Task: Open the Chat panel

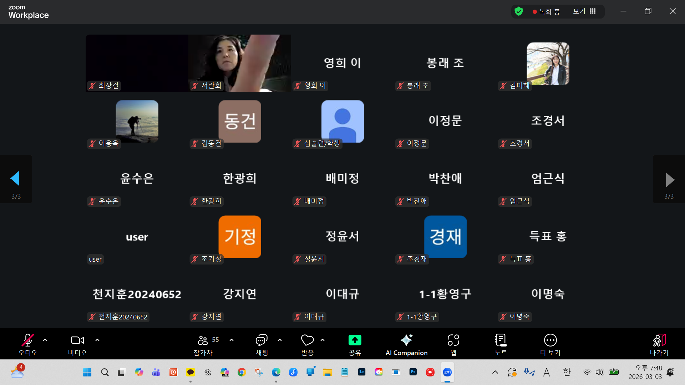Action: (x=262, y=340)
